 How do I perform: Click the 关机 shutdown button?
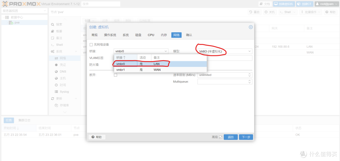270,12
